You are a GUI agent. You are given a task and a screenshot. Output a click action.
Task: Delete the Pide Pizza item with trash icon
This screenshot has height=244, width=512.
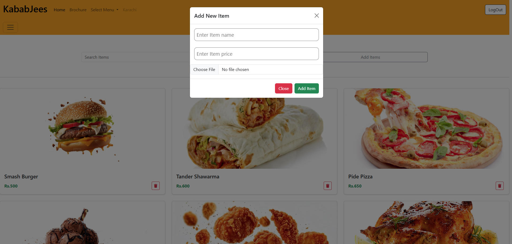click(500, 186)
